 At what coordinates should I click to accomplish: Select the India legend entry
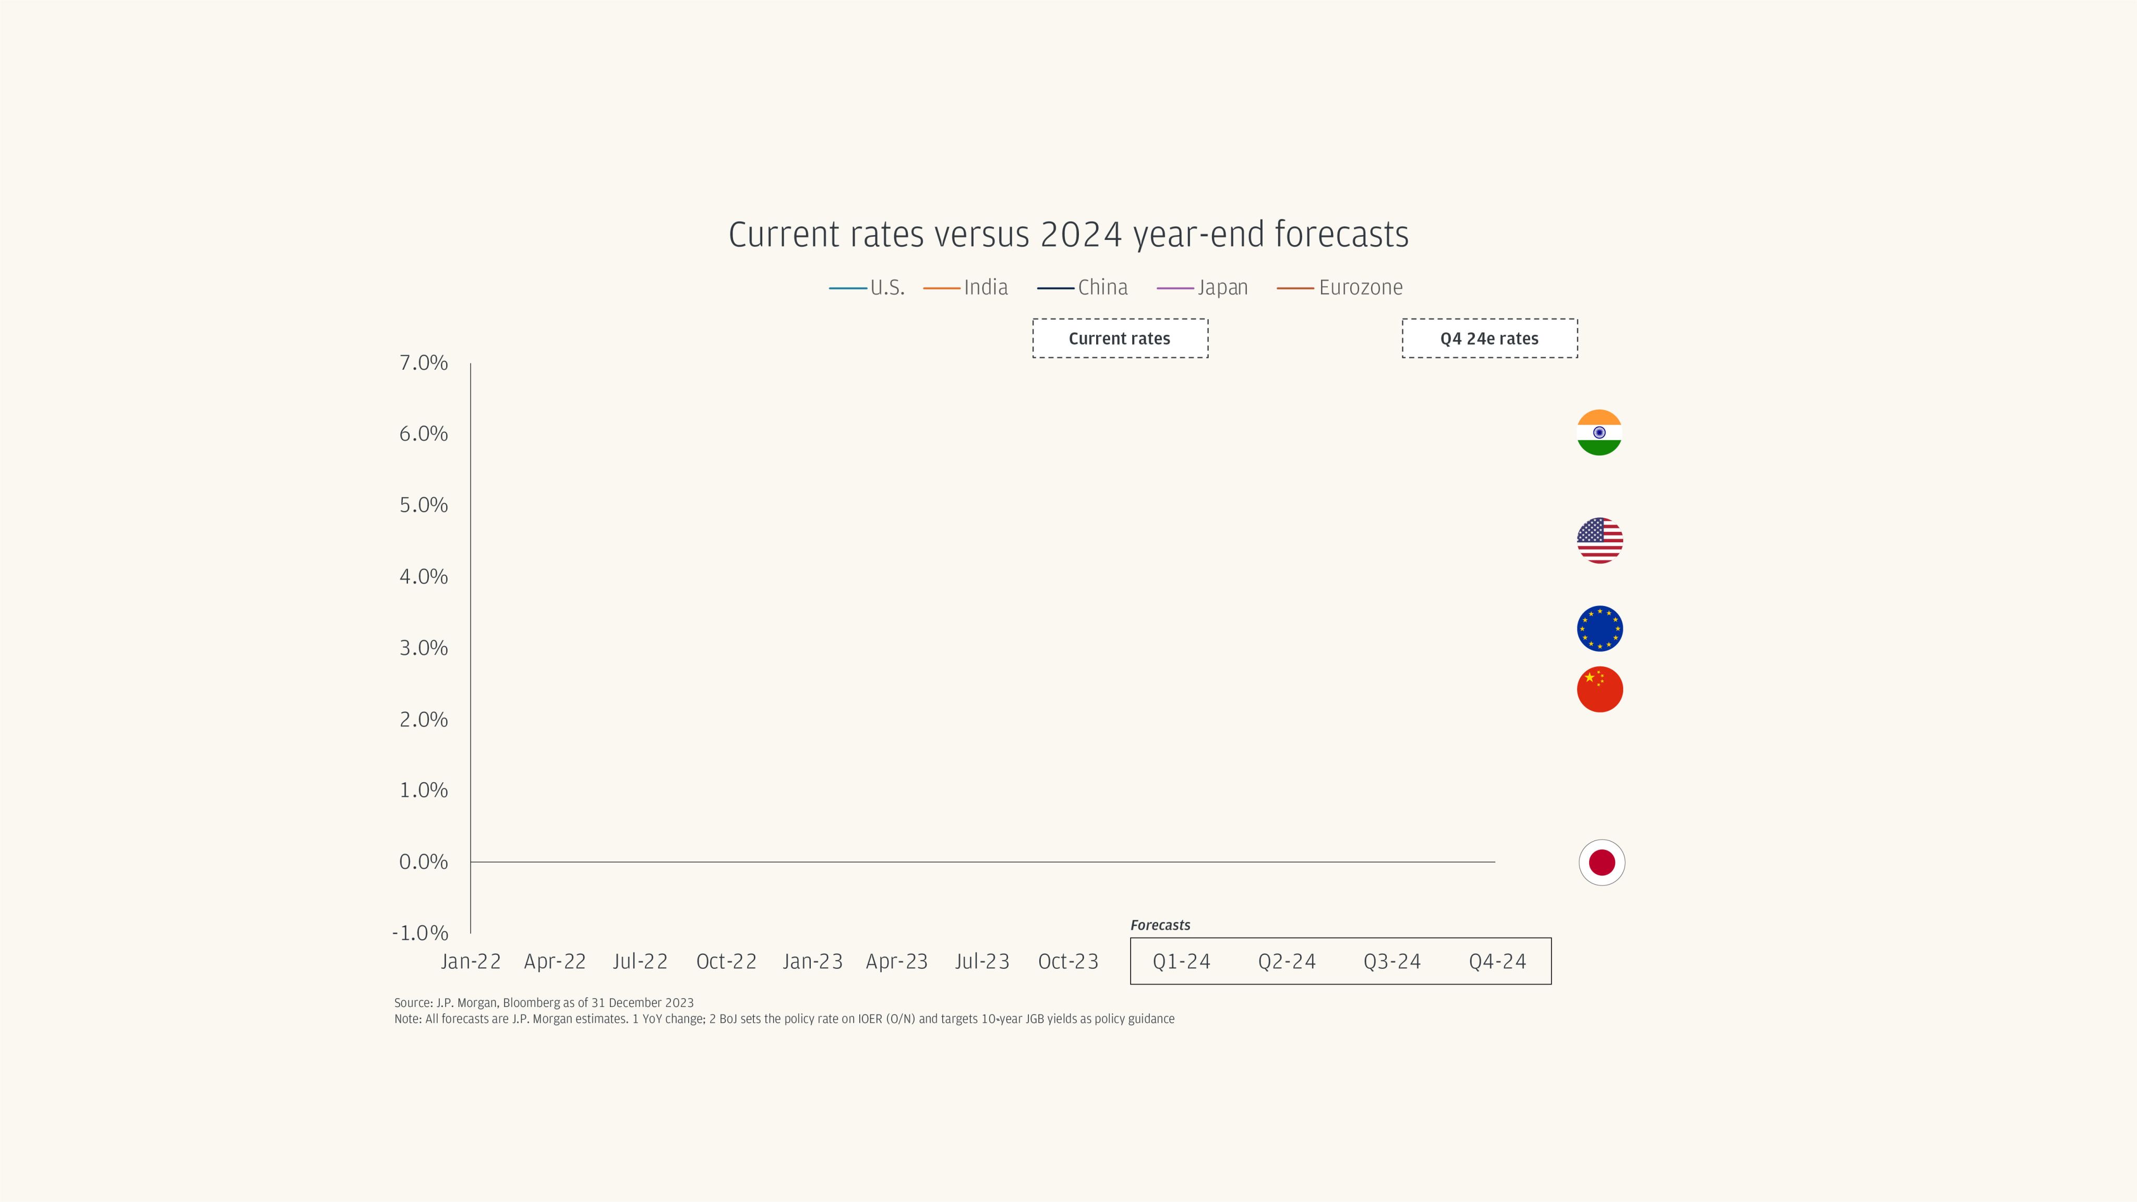[x=966, y=288]
